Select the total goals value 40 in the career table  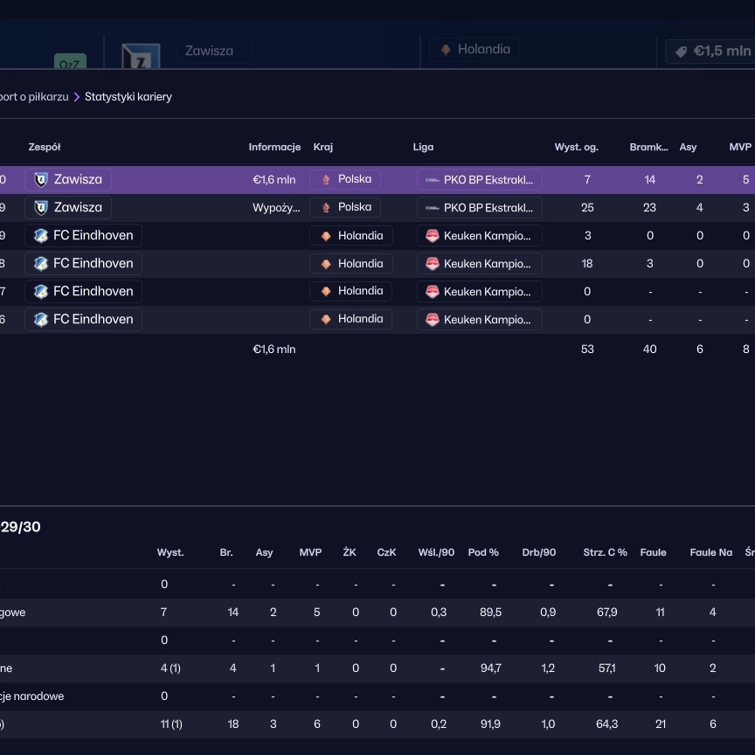pos(649,349)
